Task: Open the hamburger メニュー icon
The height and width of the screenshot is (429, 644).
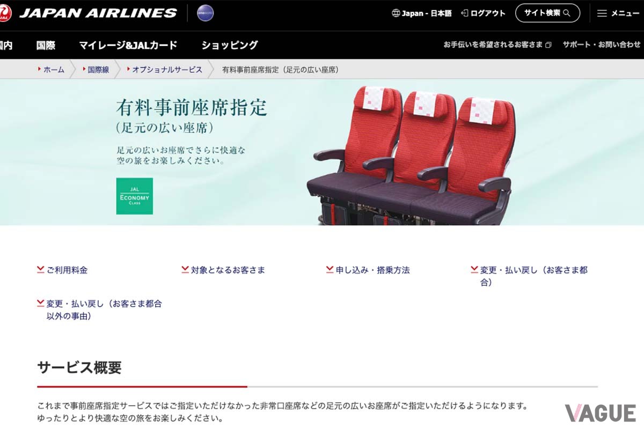Action: click(602, 13)
